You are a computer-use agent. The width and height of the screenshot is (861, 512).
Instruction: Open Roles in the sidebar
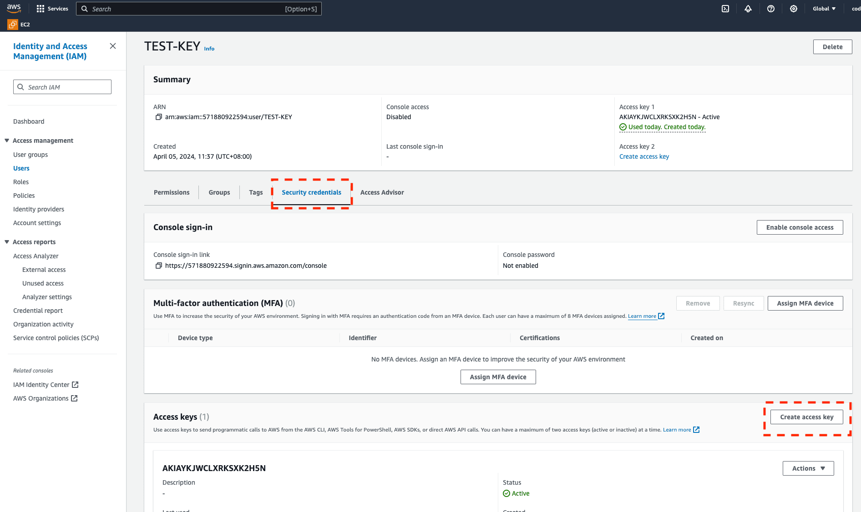tap(21, 182)
